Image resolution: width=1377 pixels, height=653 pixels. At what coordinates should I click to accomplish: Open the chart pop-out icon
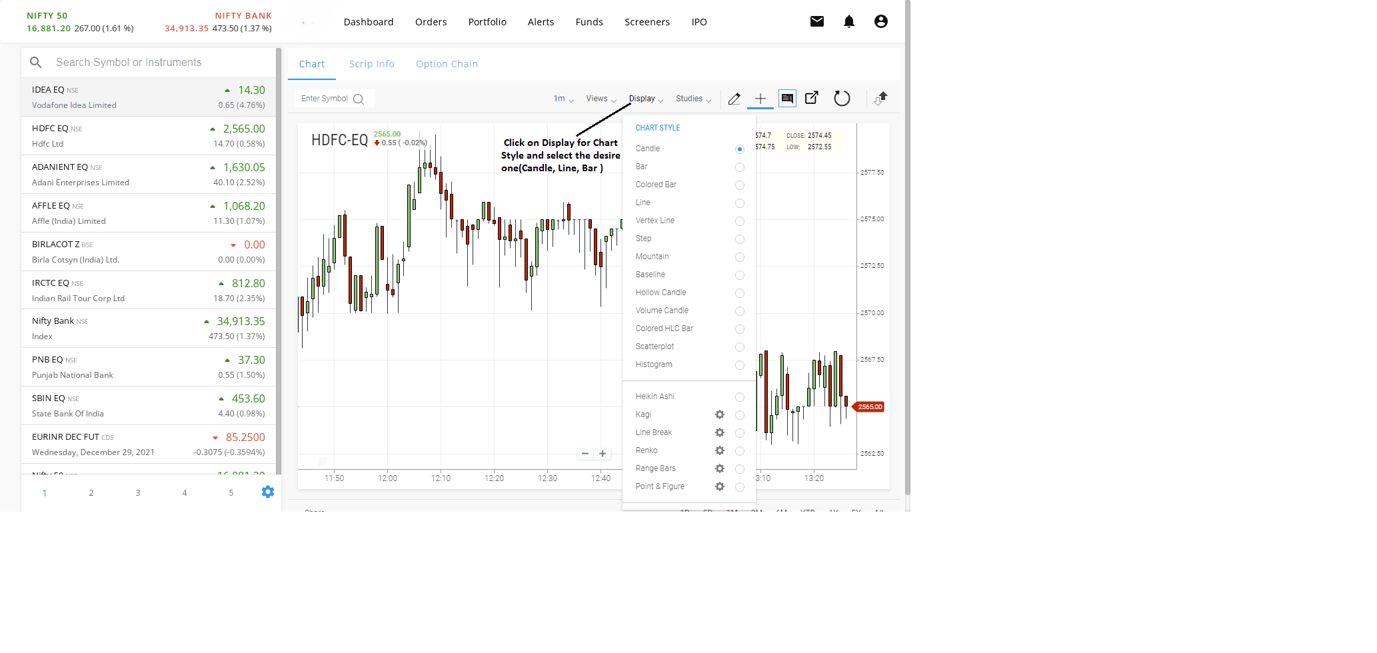tap(811, 98)
